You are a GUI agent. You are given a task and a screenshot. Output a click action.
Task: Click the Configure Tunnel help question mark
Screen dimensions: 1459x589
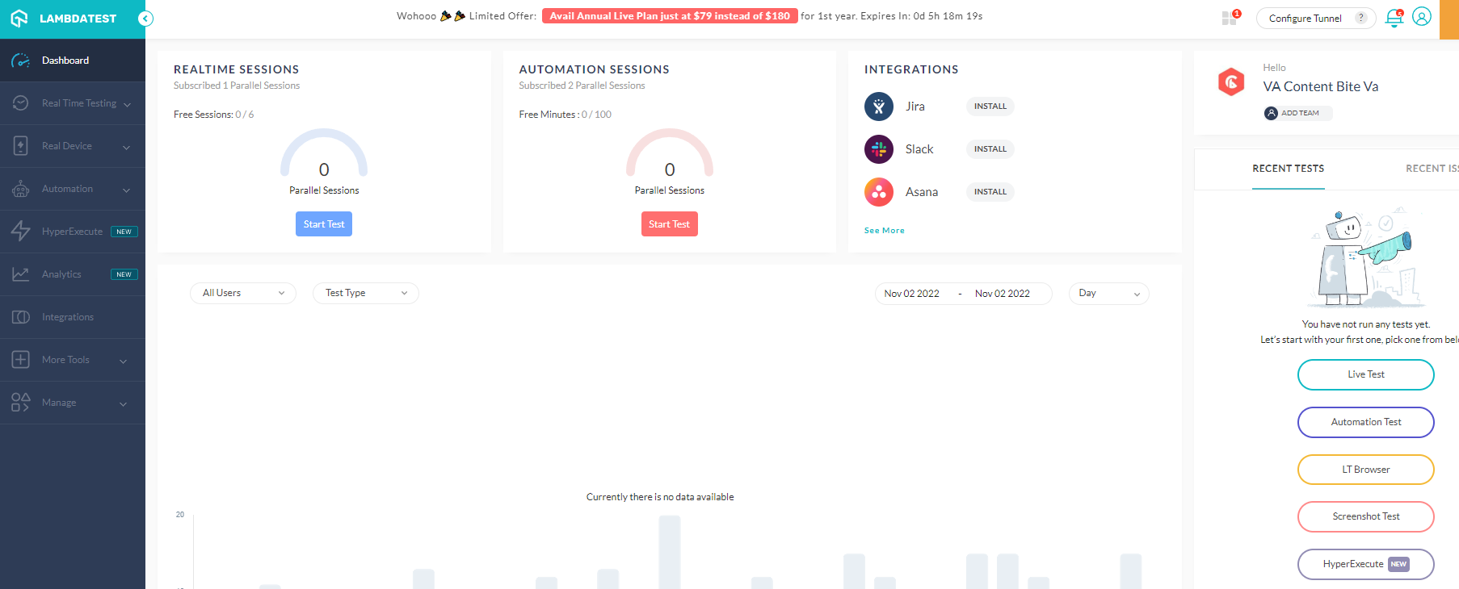(x=1361, y=18)
